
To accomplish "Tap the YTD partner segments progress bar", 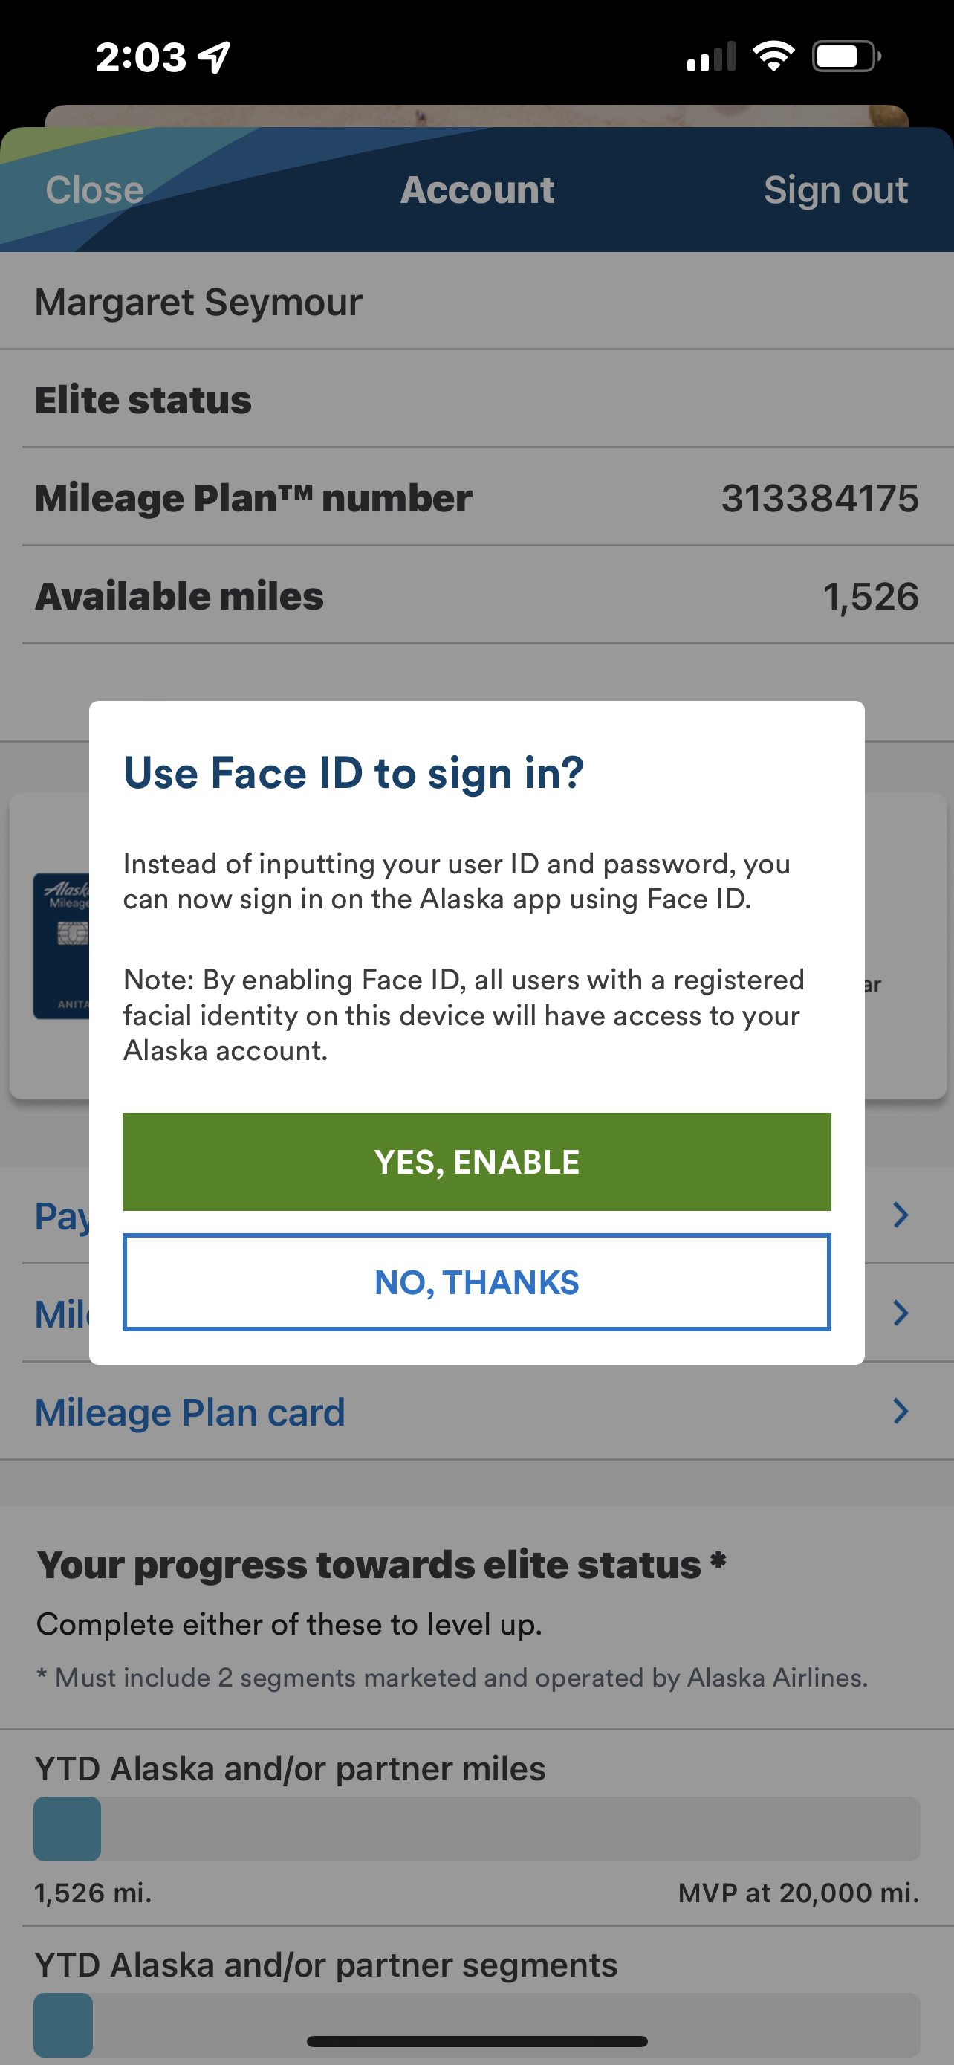I will 476,2024.
